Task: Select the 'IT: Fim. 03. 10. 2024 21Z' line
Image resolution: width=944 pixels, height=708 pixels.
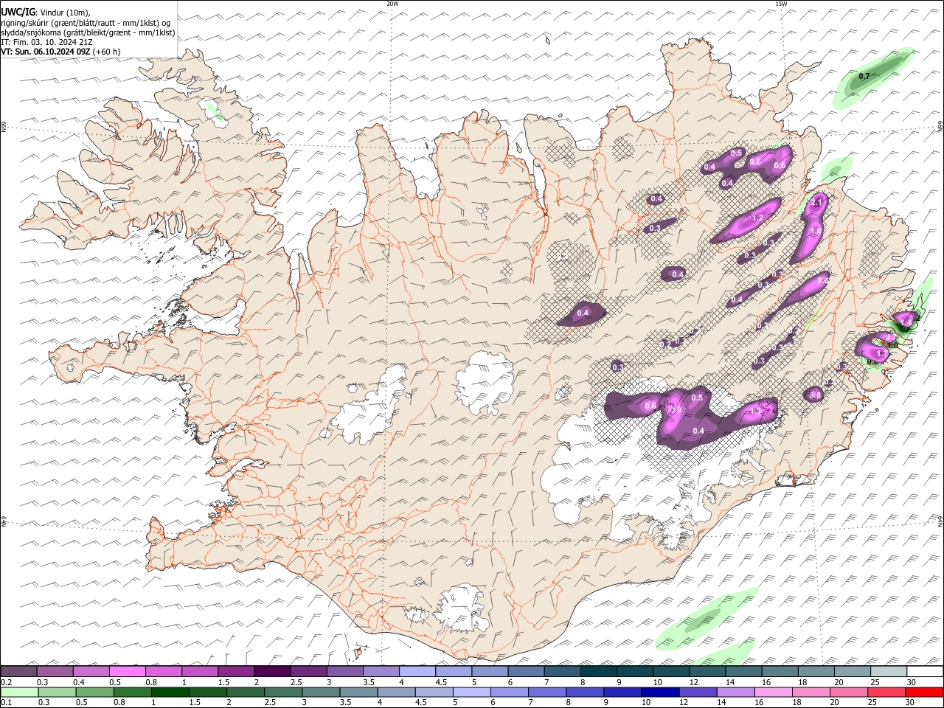Action: point(46,42)
